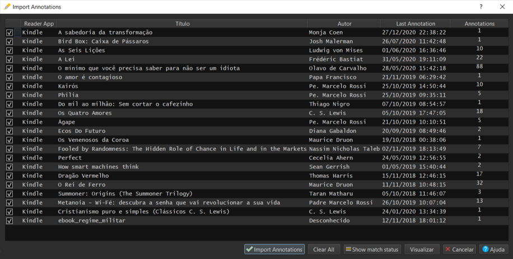Click Show match status button
This screenshot has width=513, height=259.
372,249
